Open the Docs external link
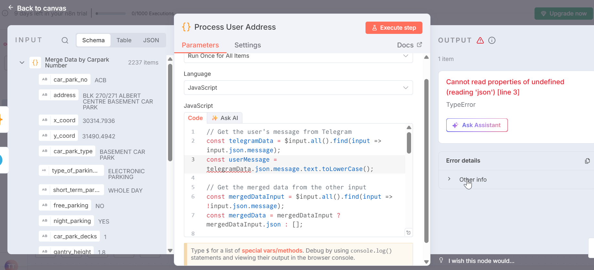Viewport: 594px width, 270px height. (x=409, y=45)
